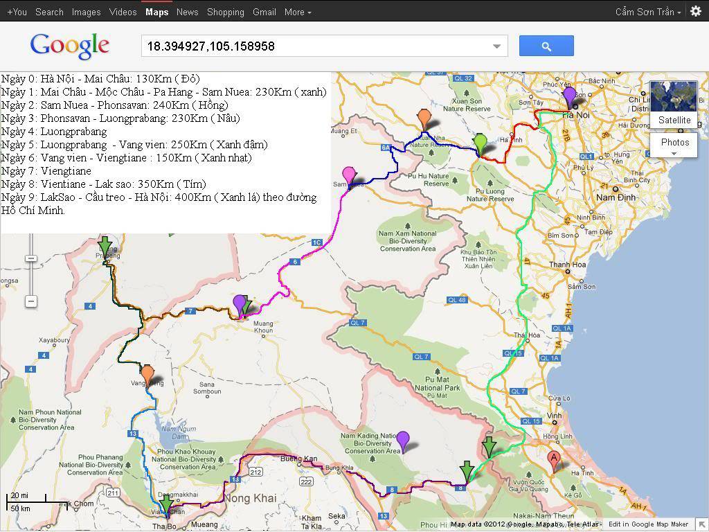Viewport: 709px width, 532px height.
Task: Click the road 7 shield near Phonsavan
Action: [190, 311]
